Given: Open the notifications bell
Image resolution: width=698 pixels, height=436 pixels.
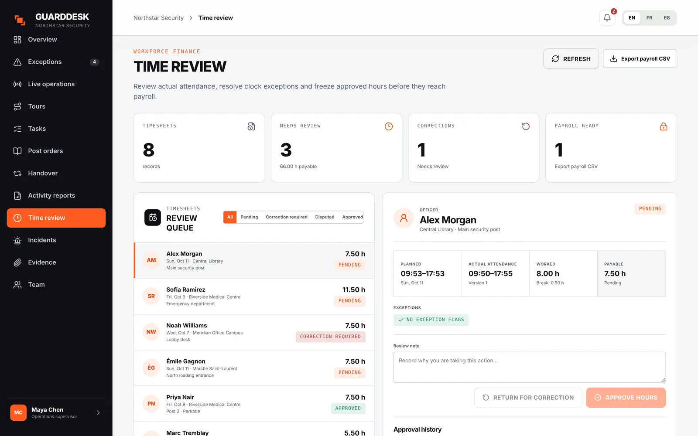Looking at the screenshot, I should pos(607,18).
